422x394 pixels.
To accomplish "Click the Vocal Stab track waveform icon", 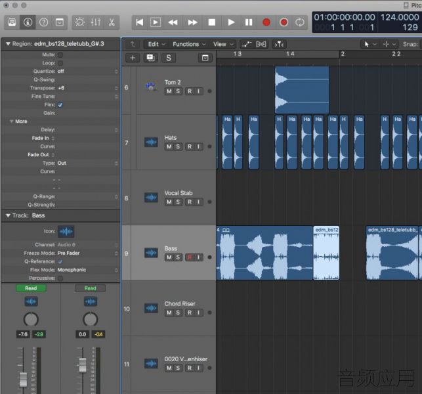I will click(x=151, y=198).
